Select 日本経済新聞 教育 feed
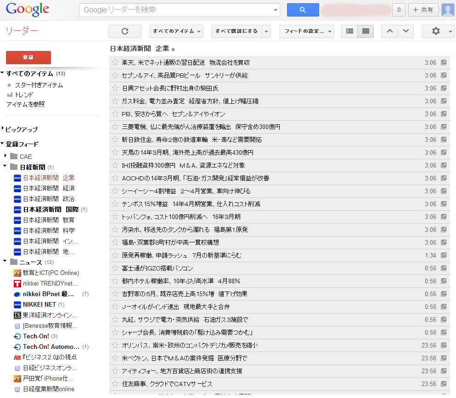This screenshot has width=456, height=398. [49, 220]
